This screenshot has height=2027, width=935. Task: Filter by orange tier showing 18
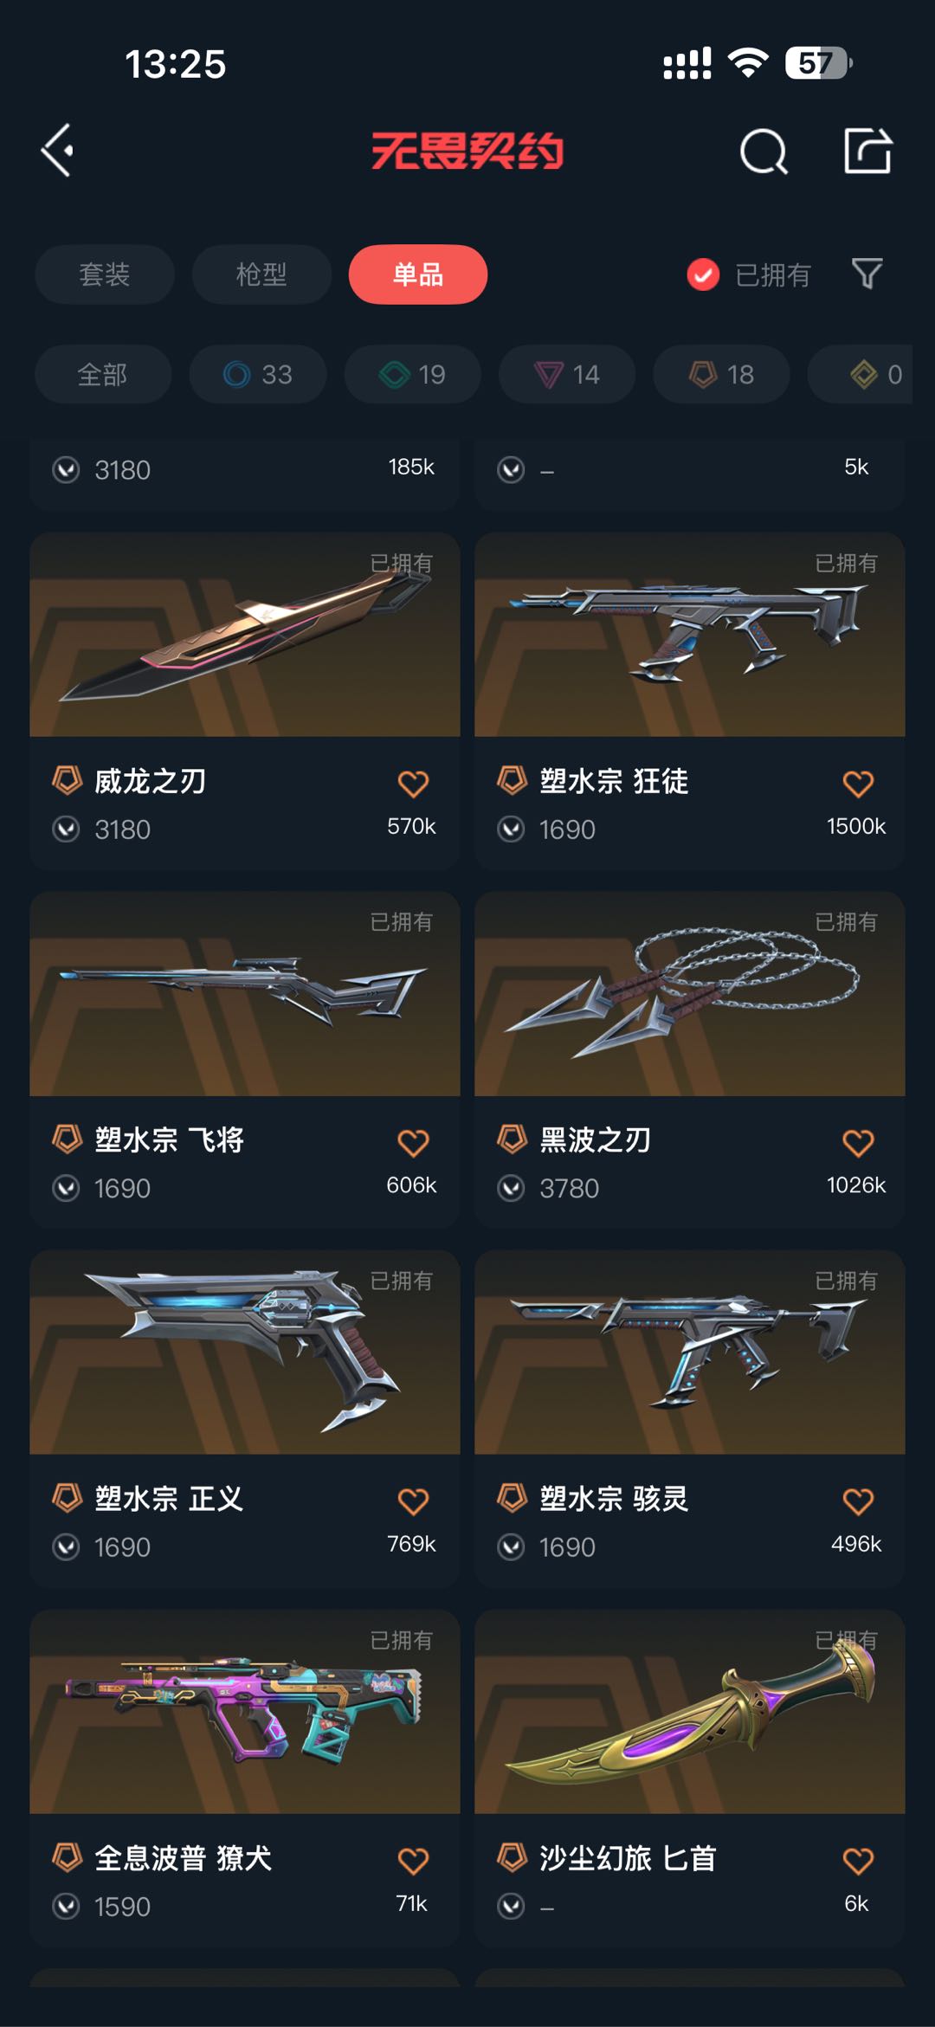[721, 374]
